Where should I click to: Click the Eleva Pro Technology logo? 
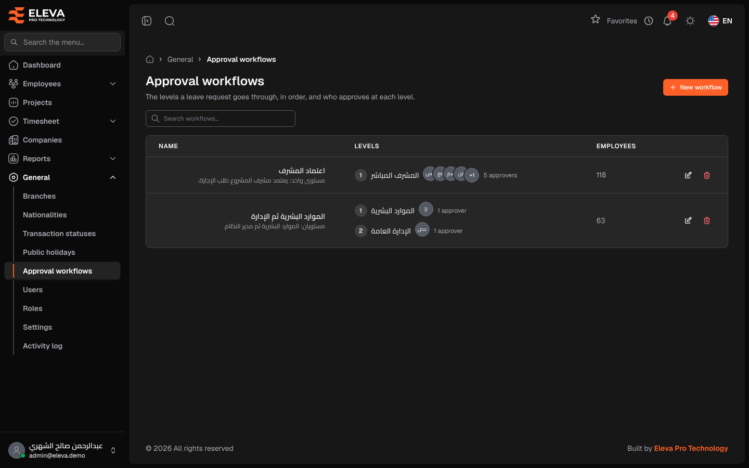37,15
